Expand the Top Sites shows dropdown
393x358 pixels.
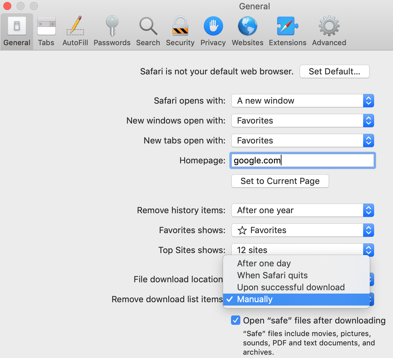302,250
